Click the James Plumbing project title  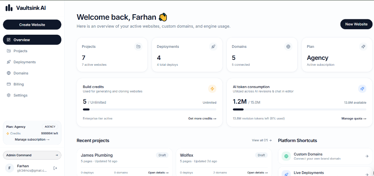(x=97, y=155)
